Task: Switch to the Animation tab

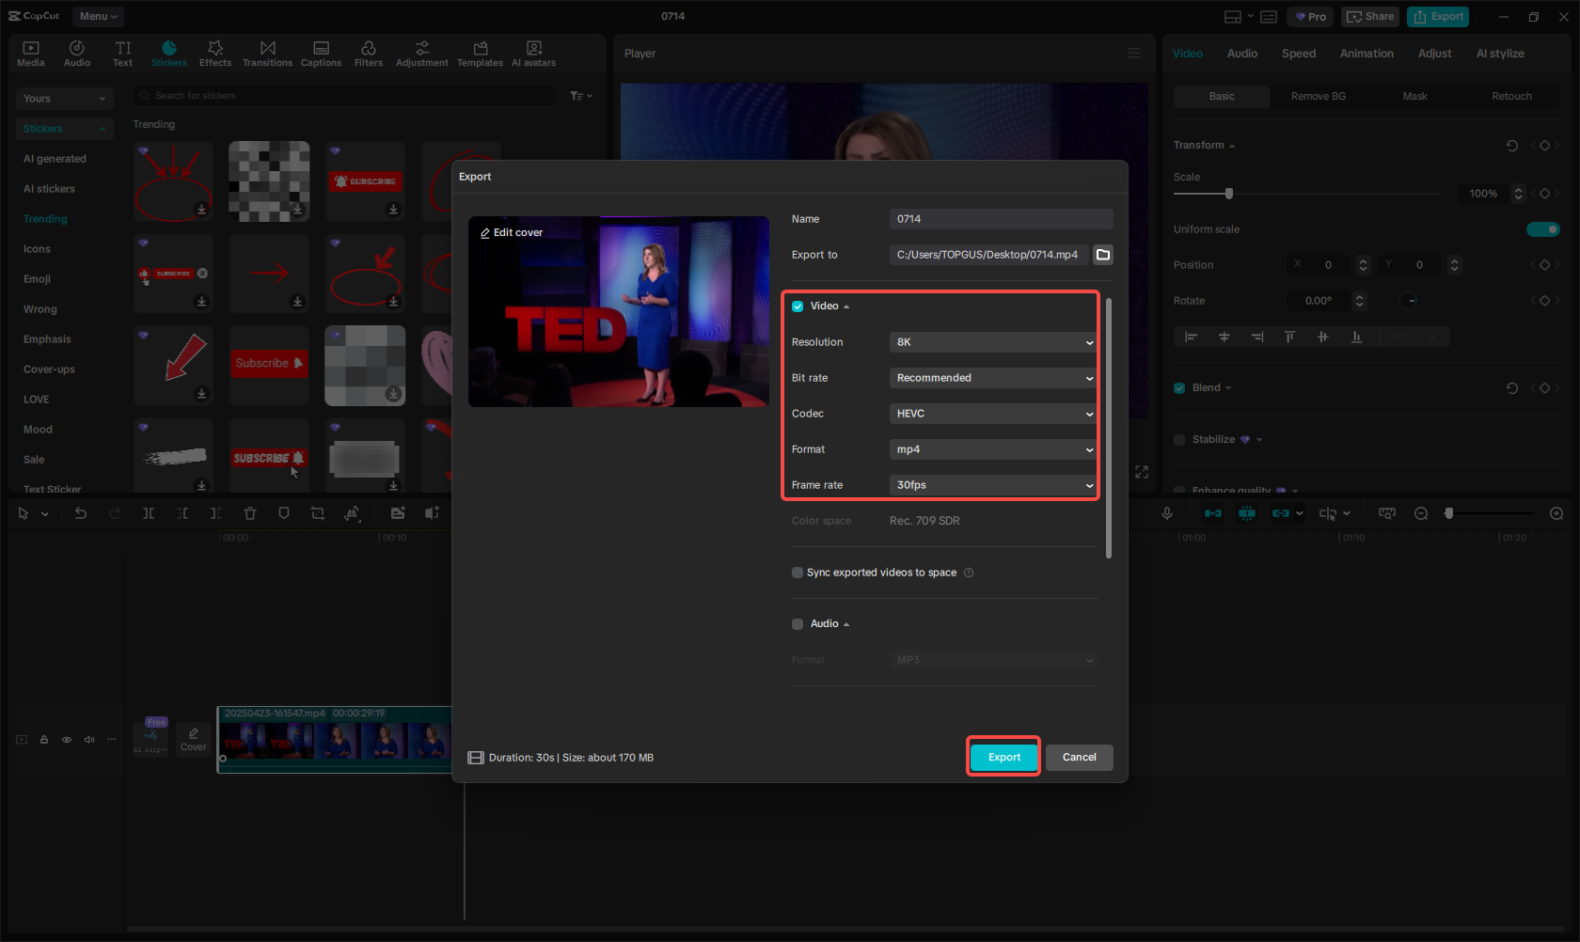Action: click(x=1367, y=54)
